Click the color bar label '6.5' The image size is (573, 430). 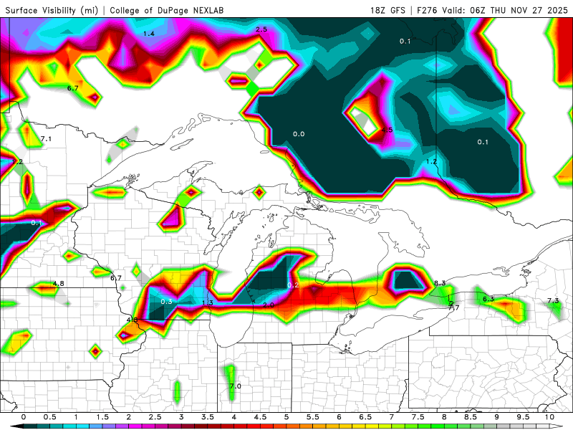[365, 417]
